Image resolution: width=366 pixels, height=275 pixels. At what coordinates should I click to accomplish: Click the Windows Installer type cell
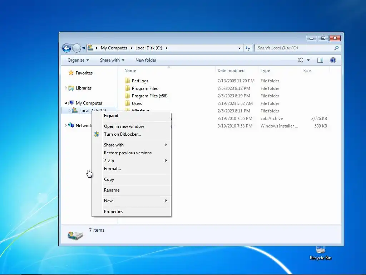click(x=279, y=126)
